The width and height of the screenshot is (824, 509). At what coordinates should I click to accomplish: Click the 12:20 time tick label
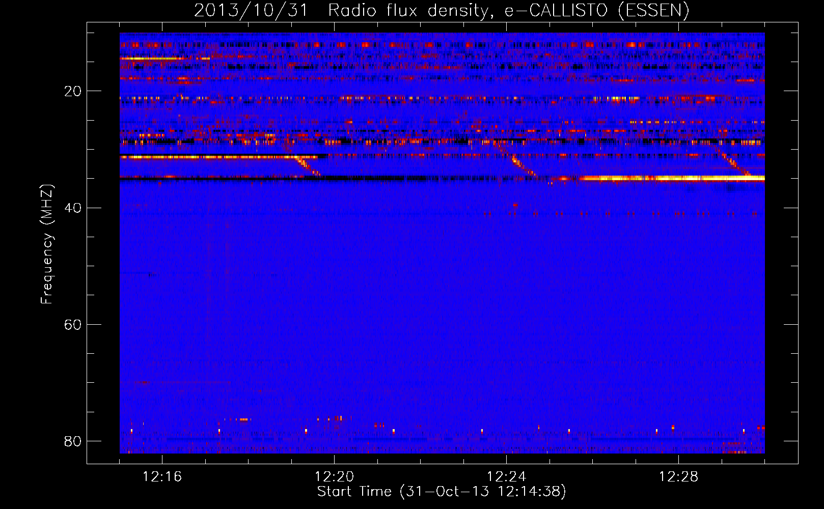[334, 477]
